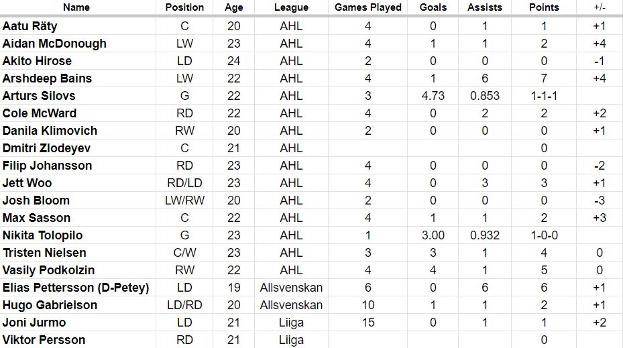Select Joni Jurmo's 15 games played cell
Image resolution: width=623 pixels, height=348 pixels.
(x=368, y=323)
